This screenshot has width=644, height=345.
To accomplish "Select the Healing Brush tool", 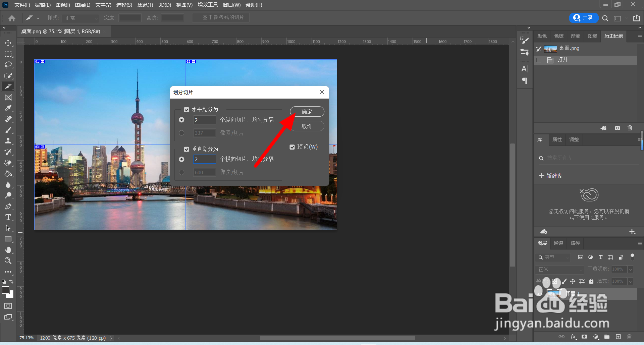I will click(8, 119).
